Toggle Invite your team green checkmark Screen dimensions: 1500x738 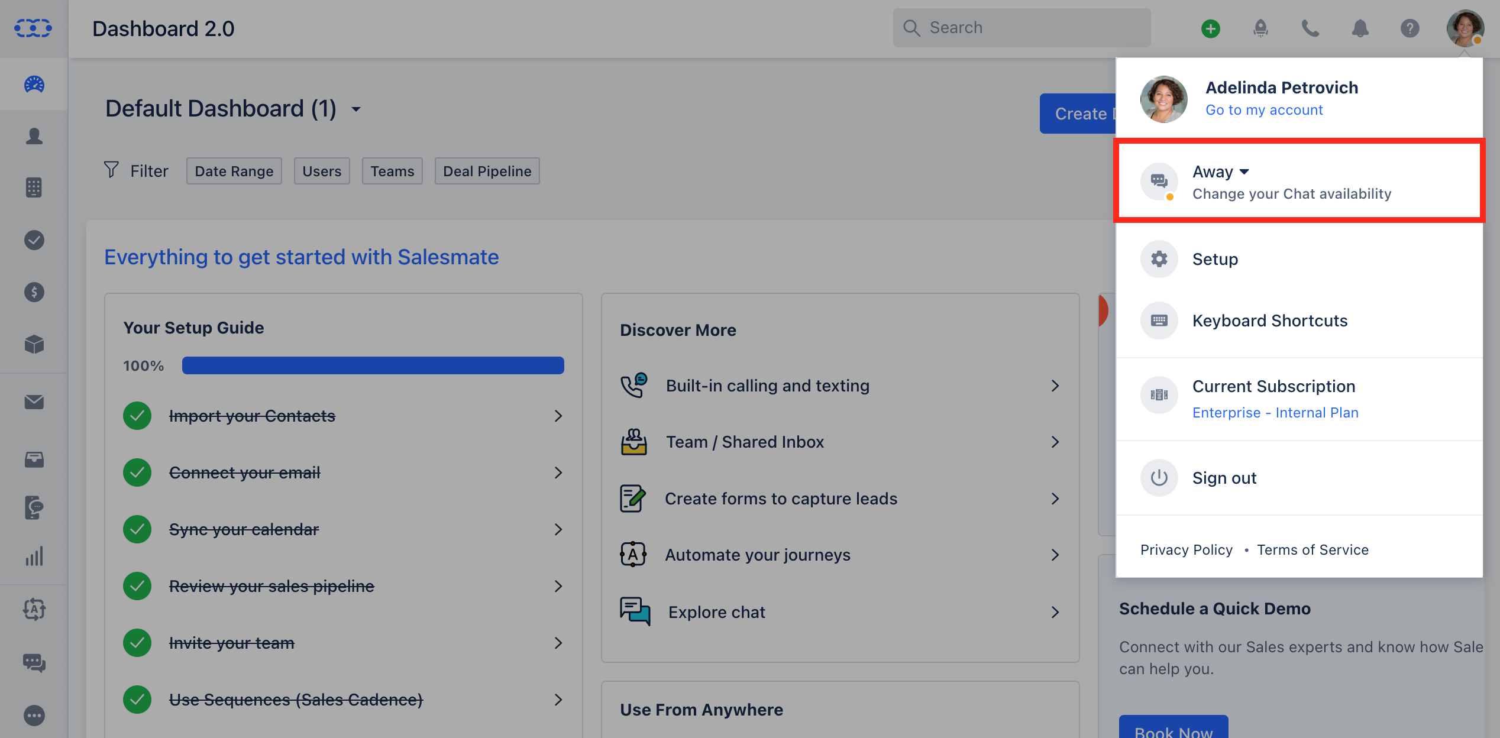tap(137, 643)
